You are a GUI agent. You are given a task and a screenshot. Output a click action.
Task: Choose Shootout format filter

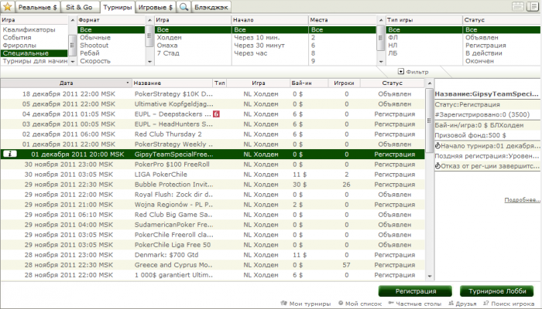[94, 46]
